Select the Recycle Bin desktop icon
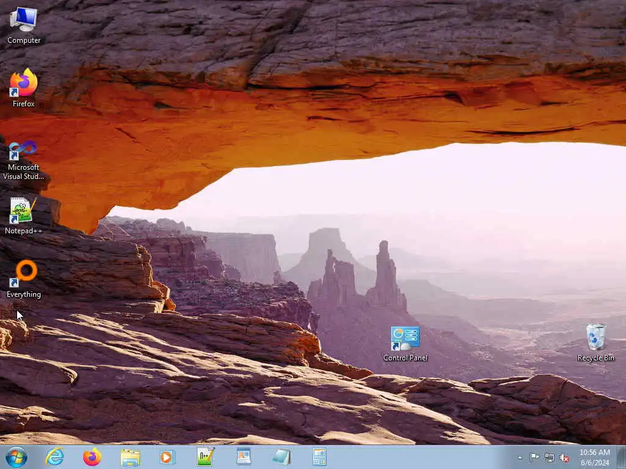 coord(595,343)
